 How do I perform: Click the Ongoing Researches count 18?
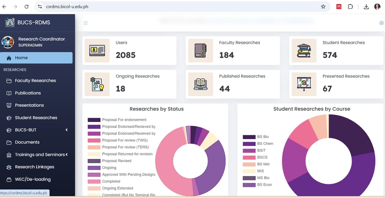pyautogui.click(x=120, y=89)
